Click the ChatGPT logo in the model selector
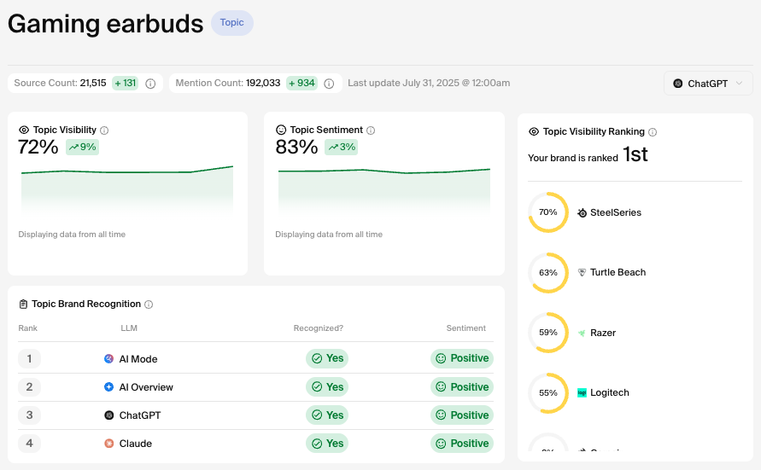This screenshot has height=470, width=761. [x=678, y=84]
